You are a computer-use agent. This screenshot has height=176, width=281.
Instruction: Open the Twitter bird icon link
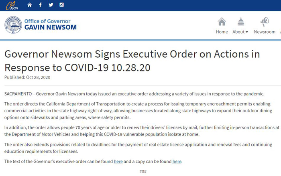tap(51, 5)
